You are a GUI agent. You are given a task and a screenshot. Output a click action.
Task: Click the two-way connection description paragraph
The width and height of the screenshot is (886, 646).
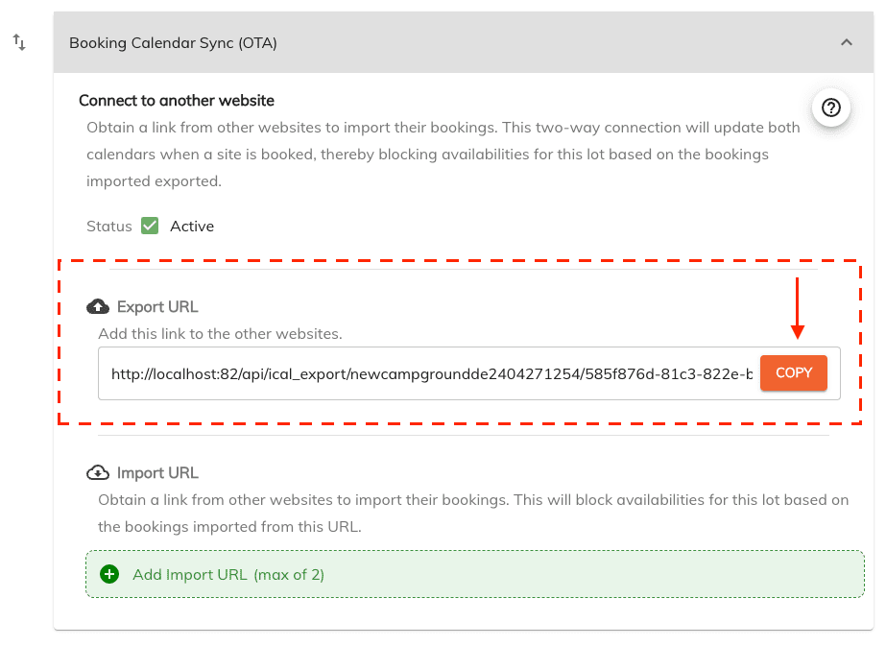click(443, 155)
